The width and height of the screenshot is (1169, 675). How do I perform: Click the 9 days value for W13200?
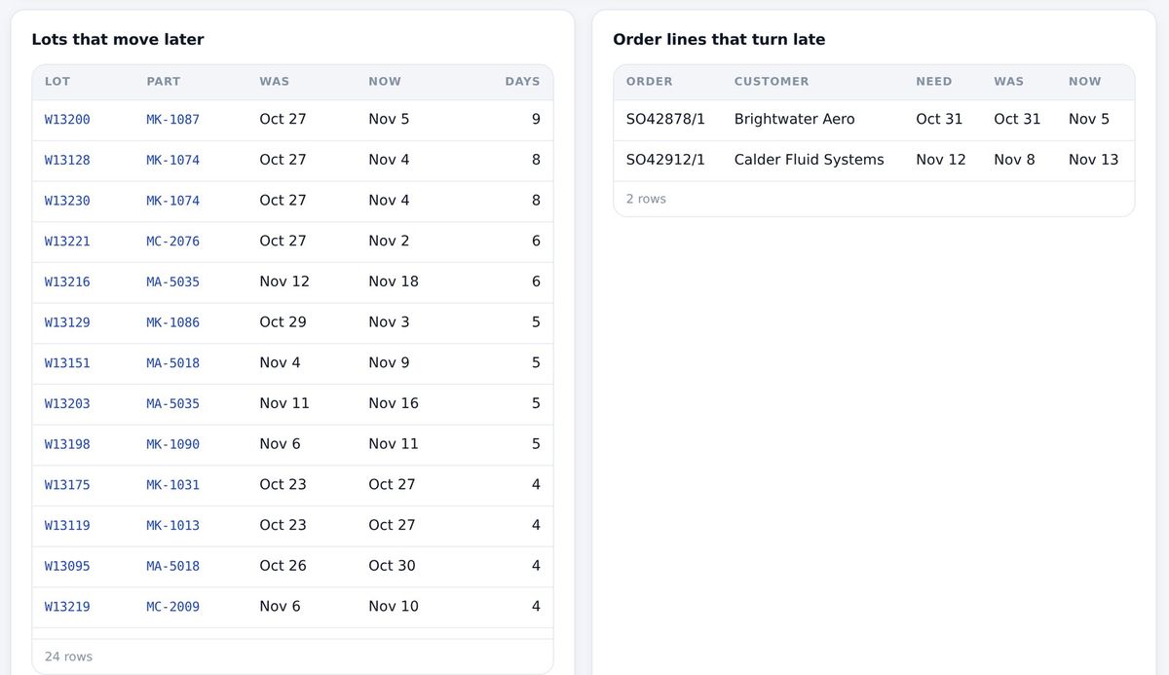(536, 119)
